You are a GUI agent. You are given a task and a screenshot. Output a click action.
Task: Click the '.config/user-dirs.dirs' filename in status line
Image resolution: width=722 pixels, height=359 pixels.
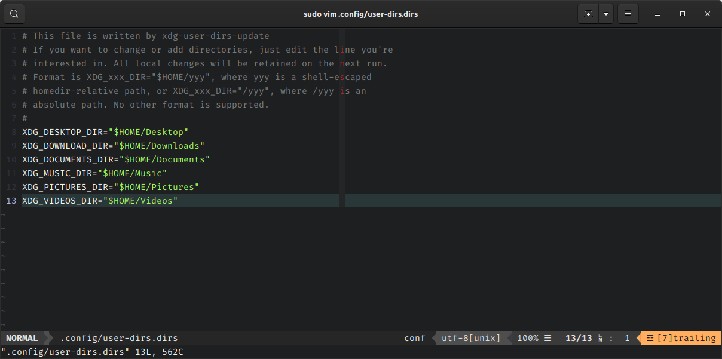point(119,338)
